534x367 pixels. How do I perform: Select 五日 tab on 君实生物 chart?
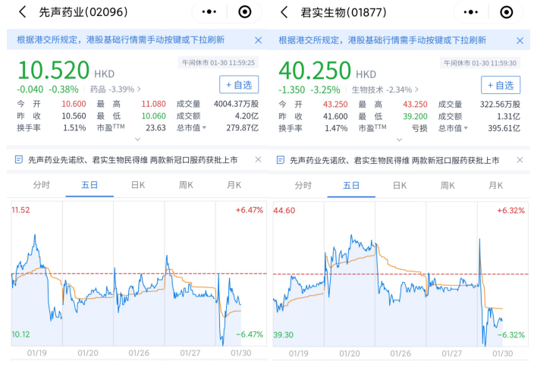pyautogui.click(x=351, y=185)
